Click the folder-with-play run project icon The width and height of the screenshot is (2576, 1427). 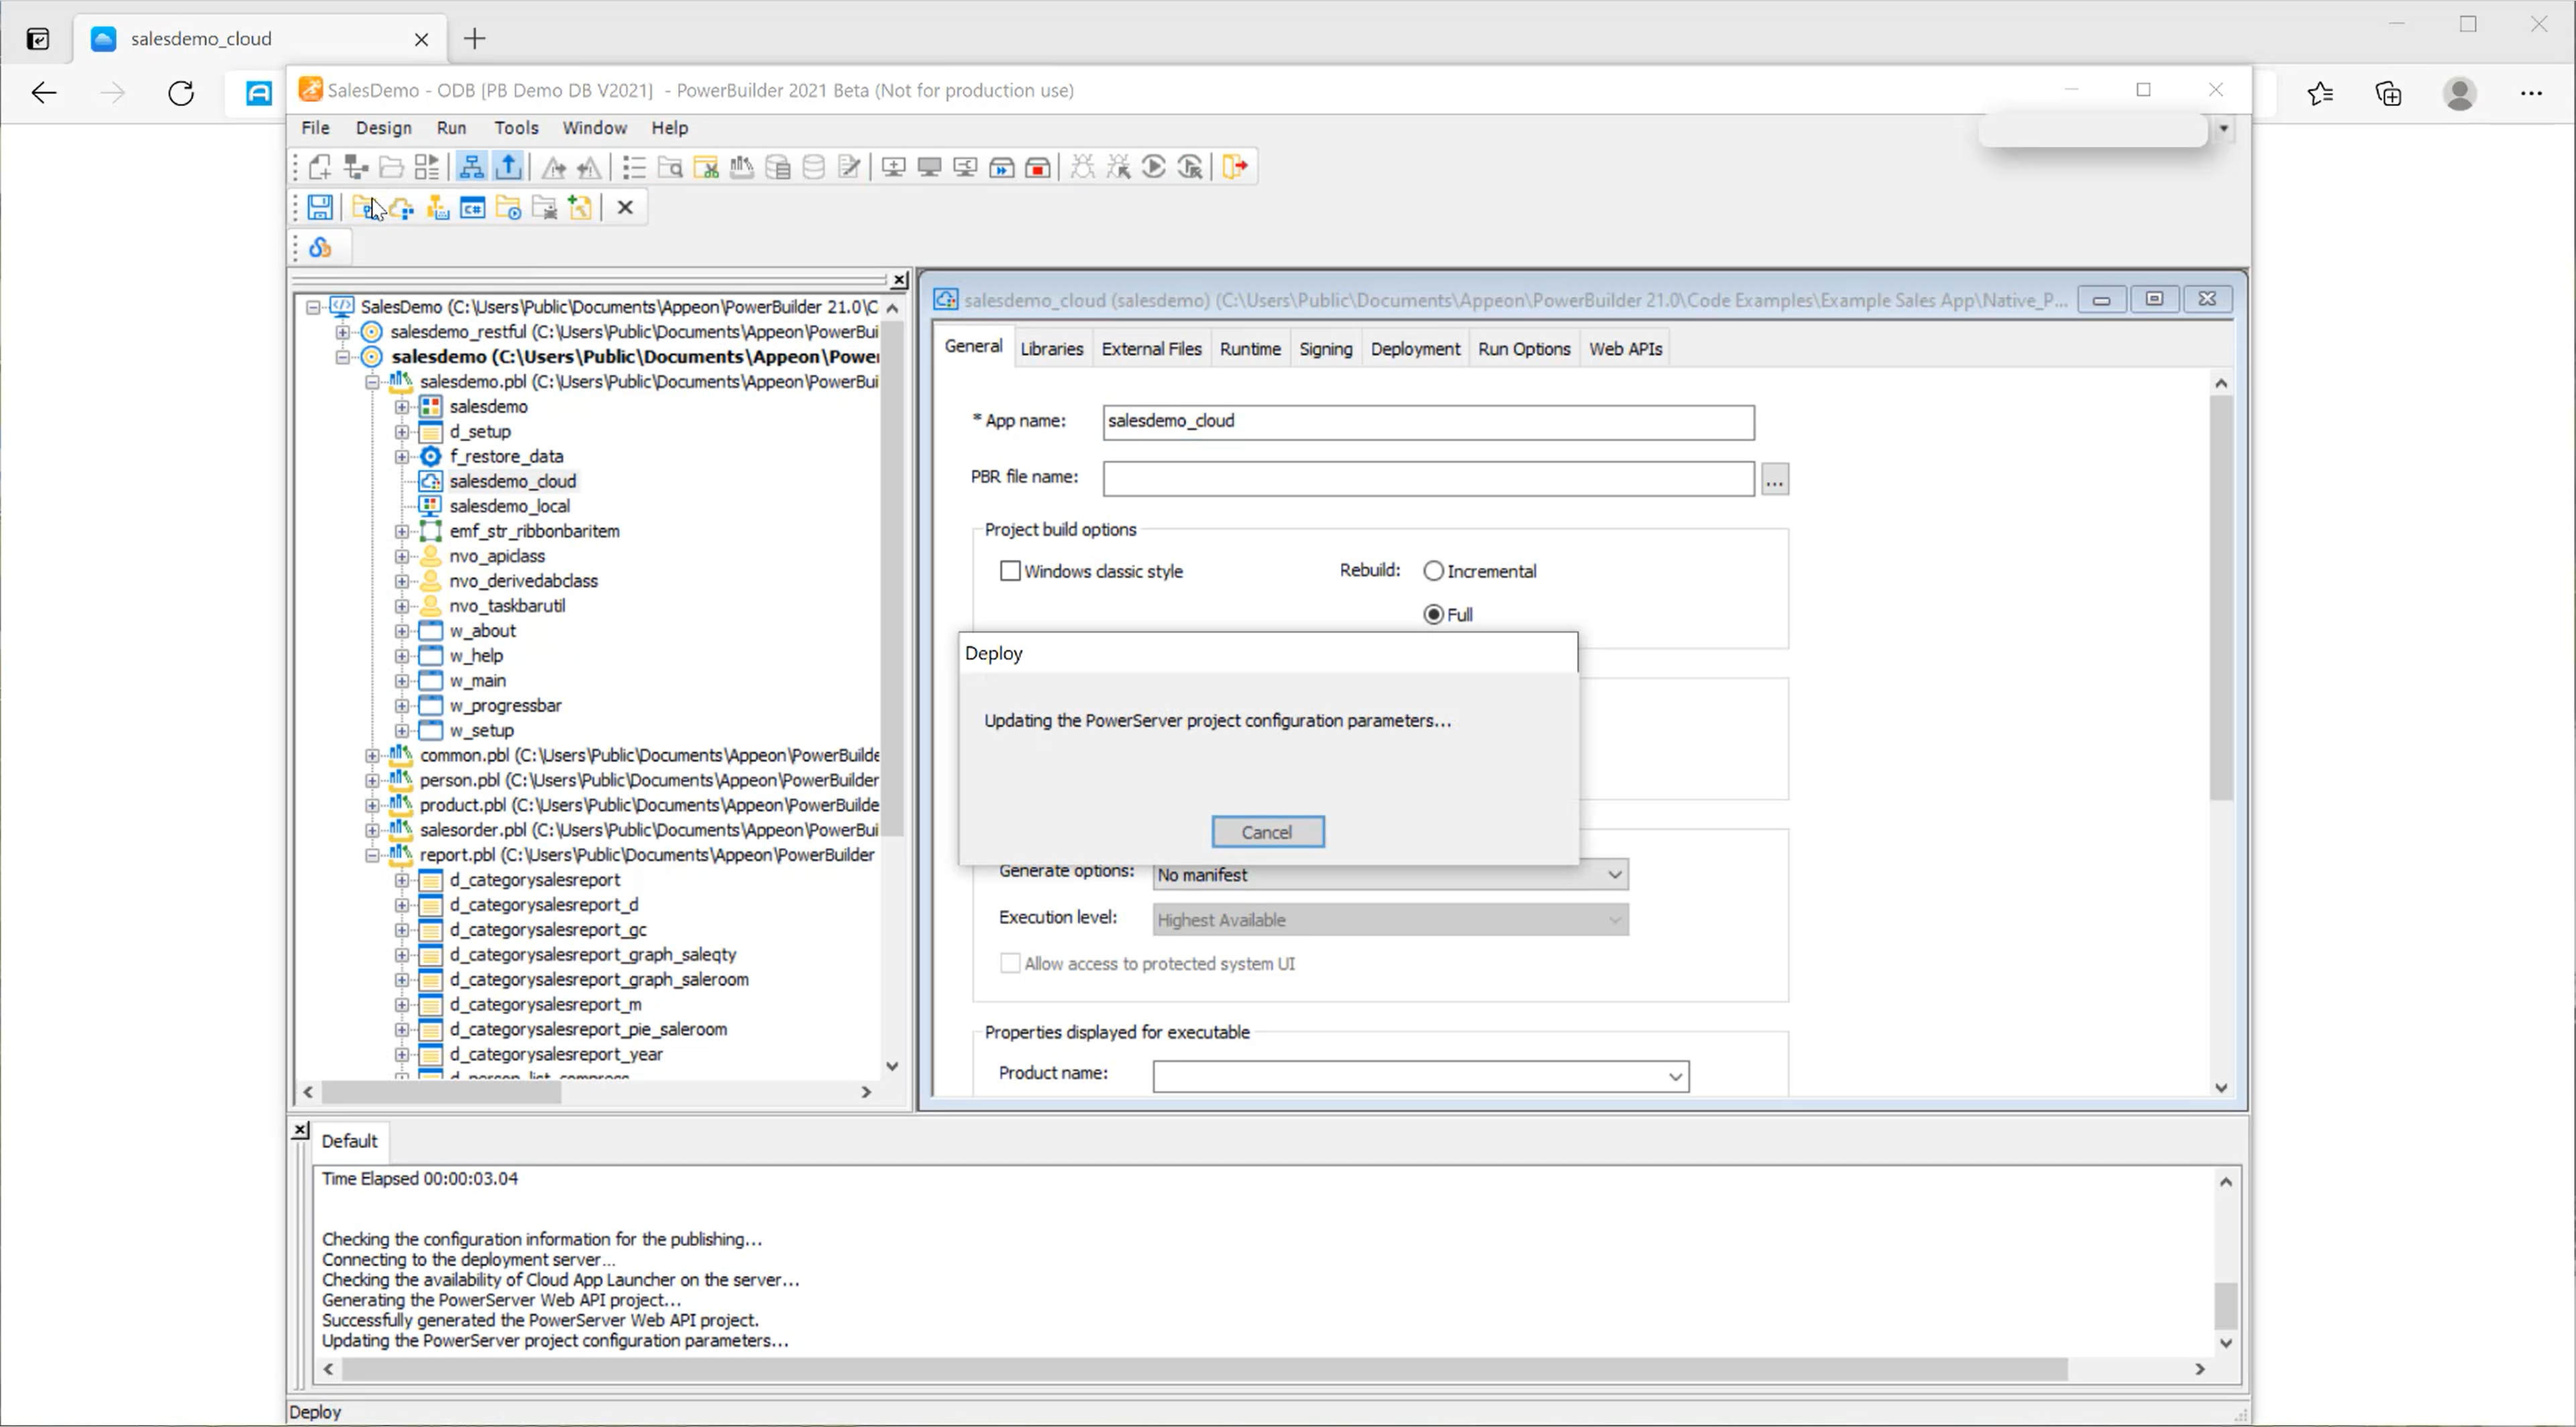(508, 208)
